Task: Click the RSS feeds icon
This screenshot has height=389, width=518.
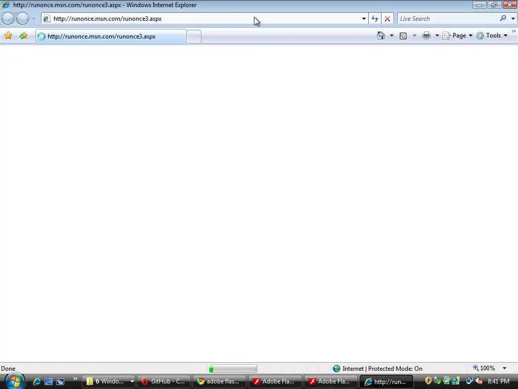Action: pyautogui.click(x=403, y=36)
